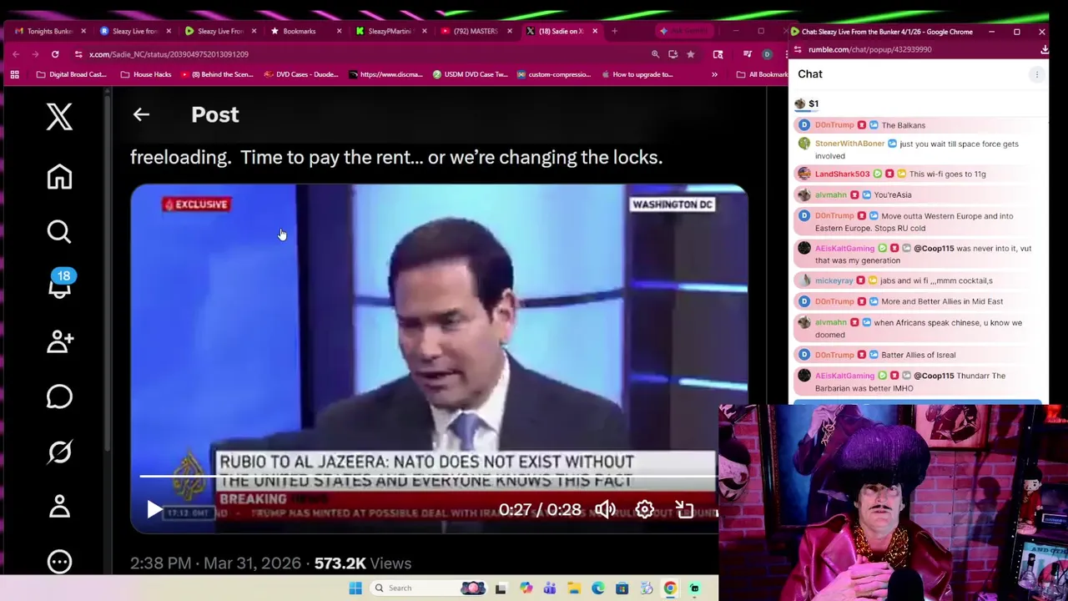The height and width of the screenshot is (601, 1068).
Task: Switch to SleazyPMartini tab
Action: pyautogui.click(x=390, y=31)
